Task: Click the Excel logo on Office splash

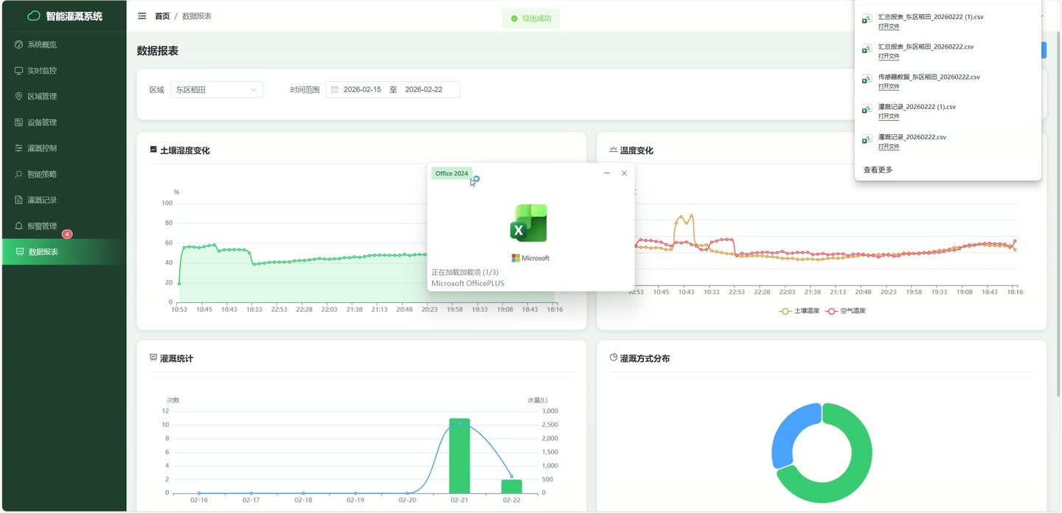Action: 529,223
